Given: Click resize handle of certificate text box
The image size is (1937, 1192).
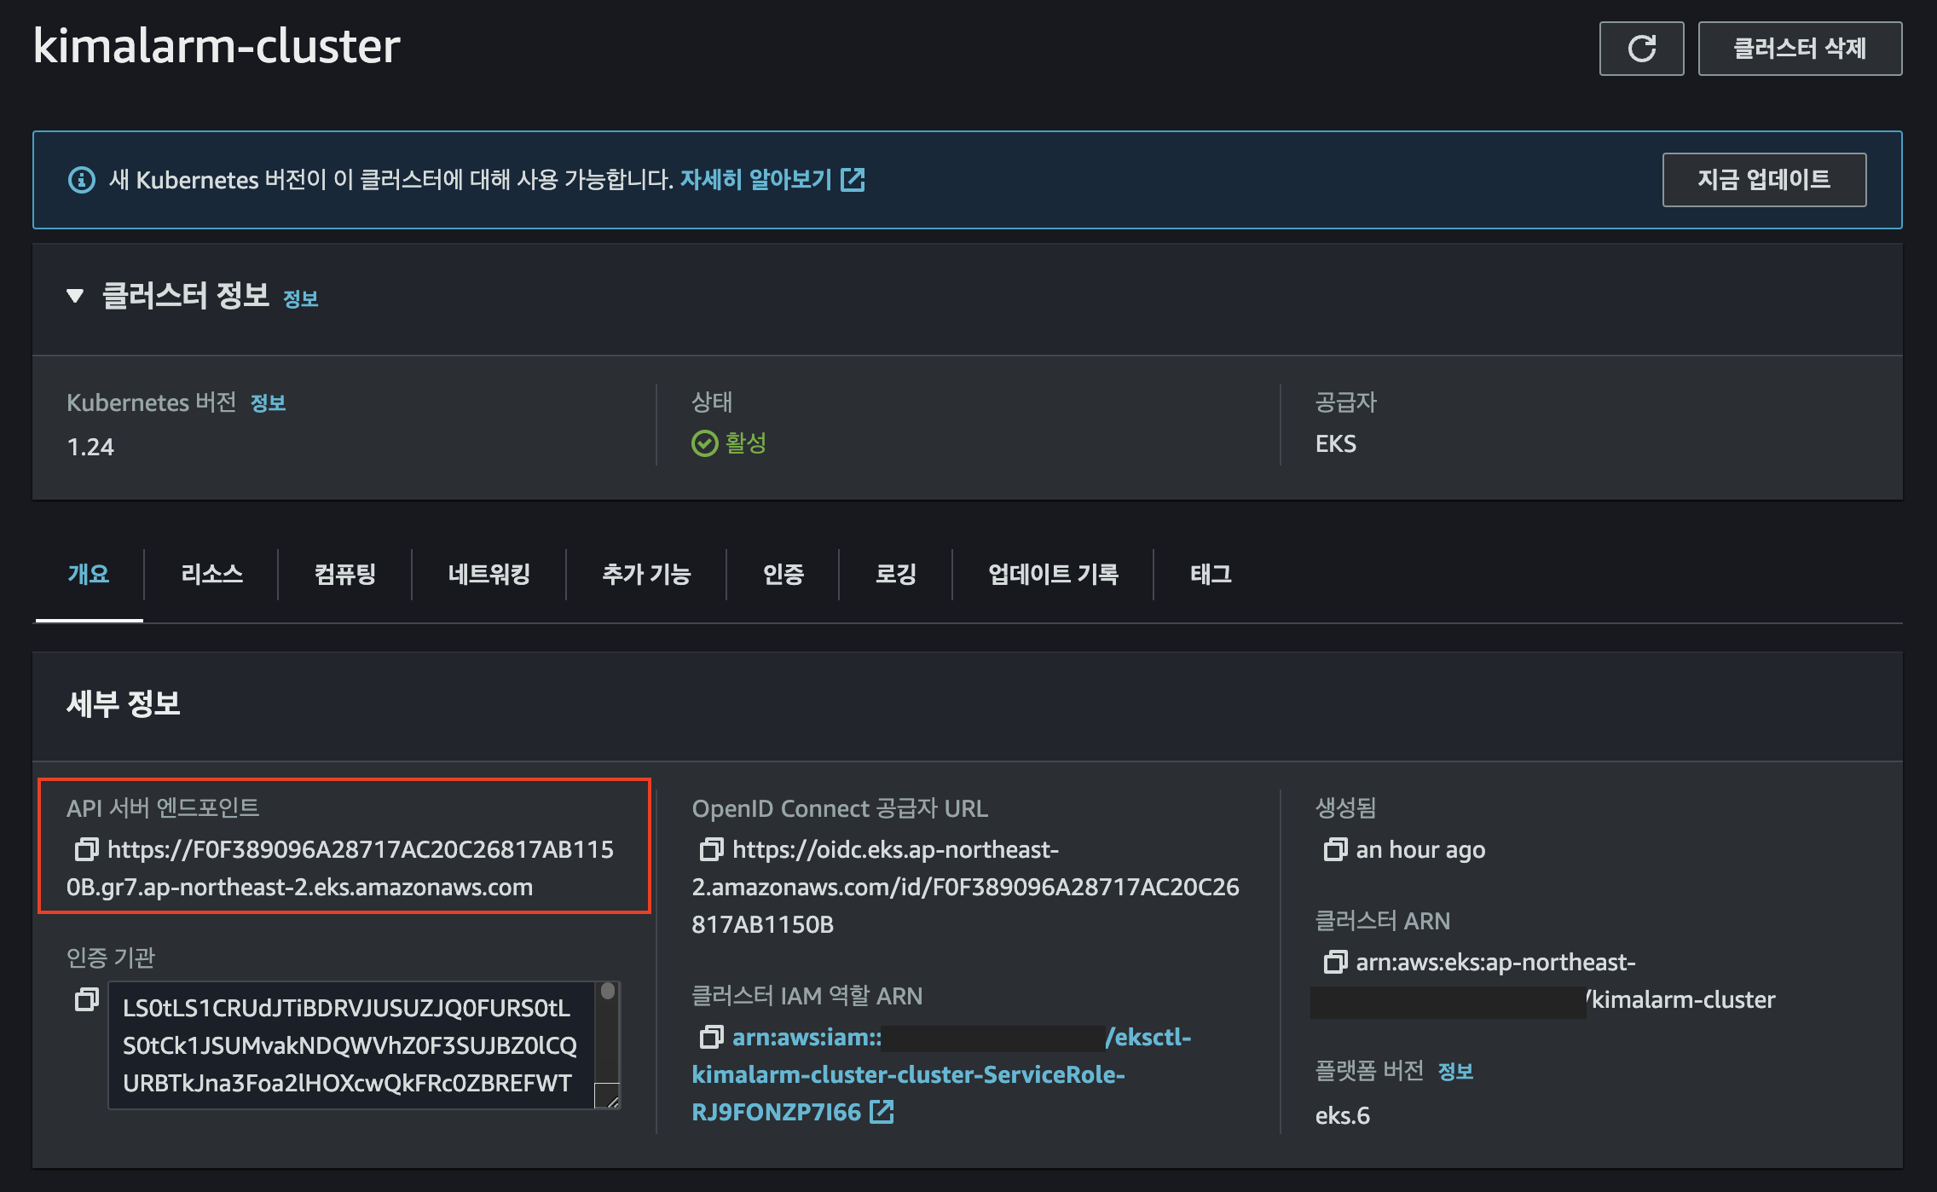Looking at the screenshot, I should pyautogui.click(x=610, y=1098).
